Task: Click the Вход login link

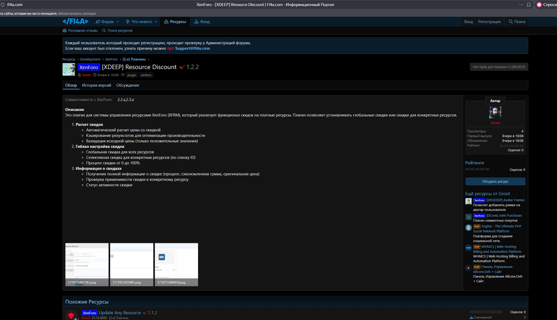Action: [469, 22]
